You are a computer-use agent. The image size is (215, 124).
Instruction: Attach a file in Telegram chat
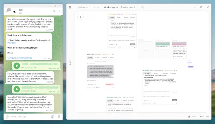(7, 117)
